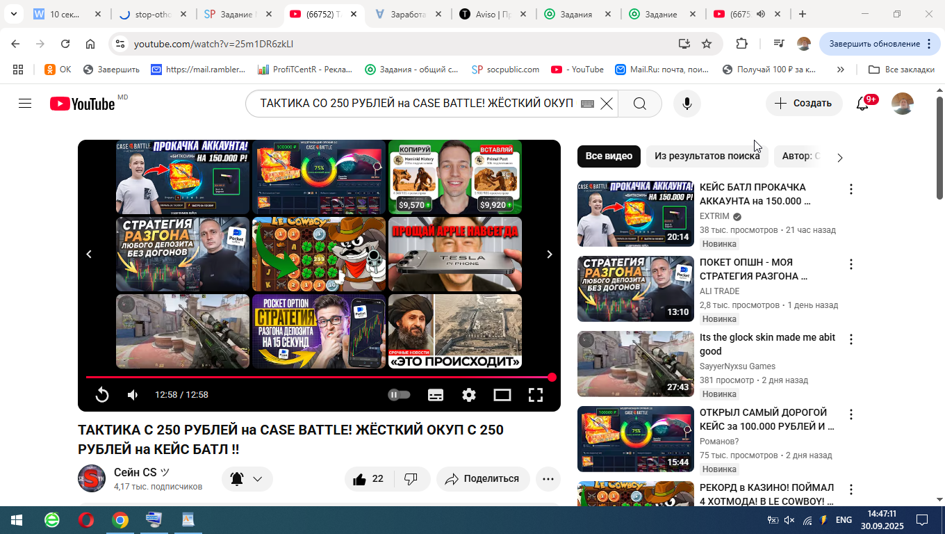
Task: Click the YouTube search input field
Action: point(417,104)
